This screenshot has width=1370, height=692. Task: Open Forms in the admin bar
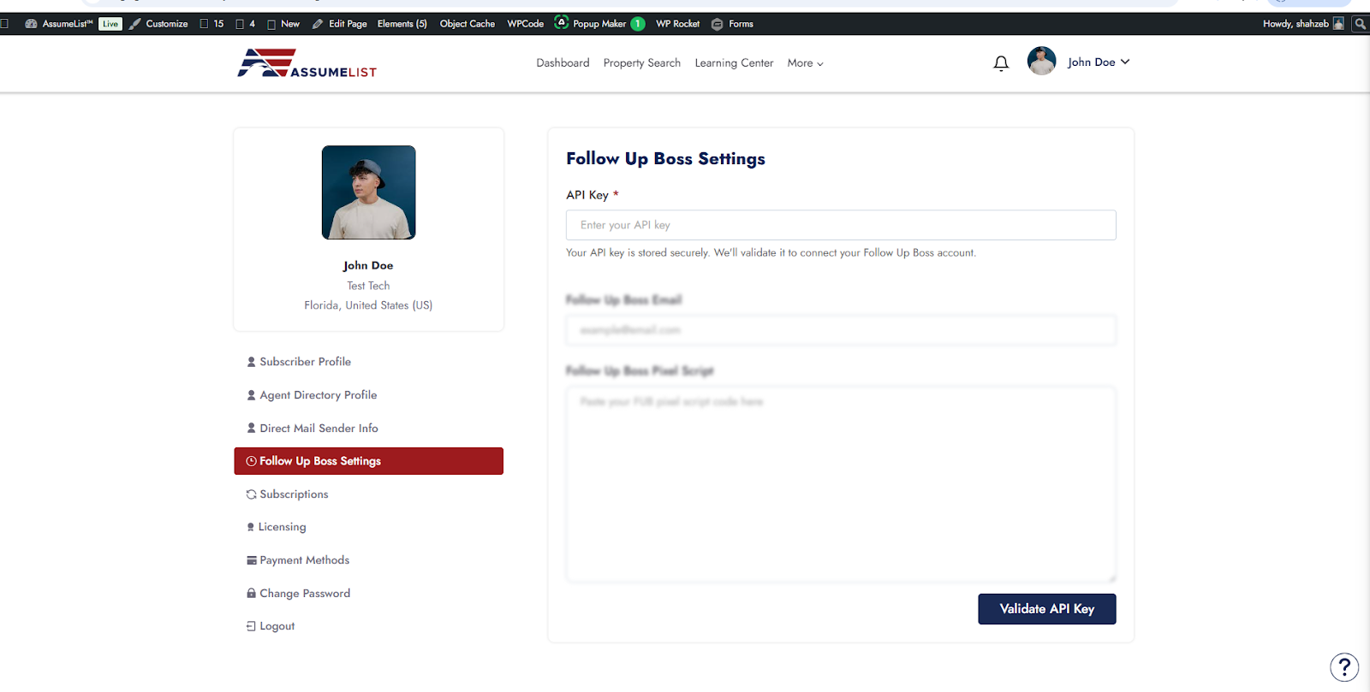pyautogui.click(x=733, y=24)
